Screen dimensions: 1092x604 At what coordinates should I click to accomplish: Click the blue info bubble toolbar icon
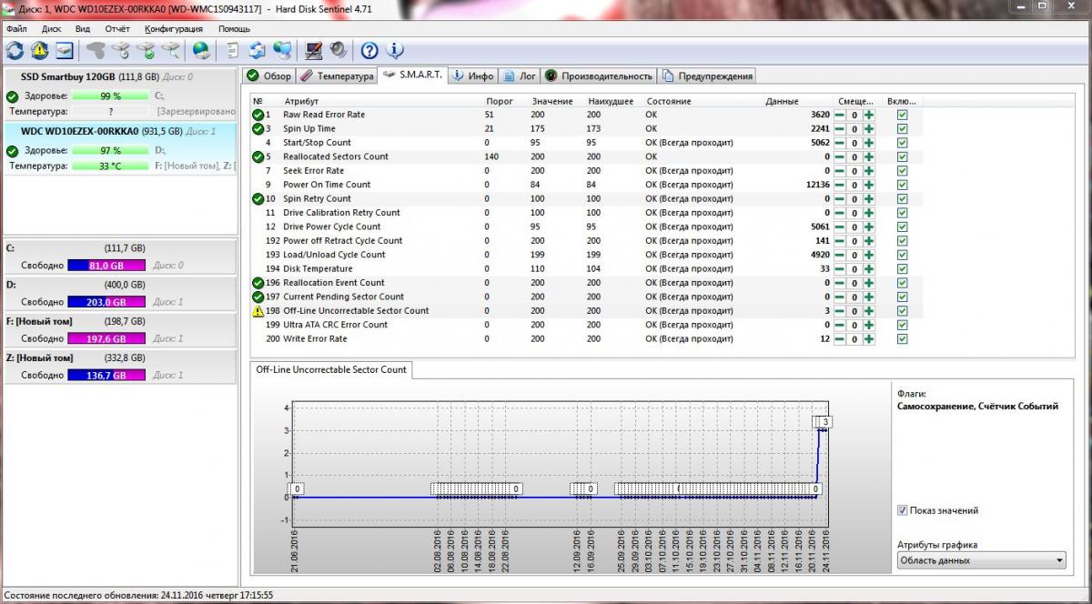[x=395, y=50]
